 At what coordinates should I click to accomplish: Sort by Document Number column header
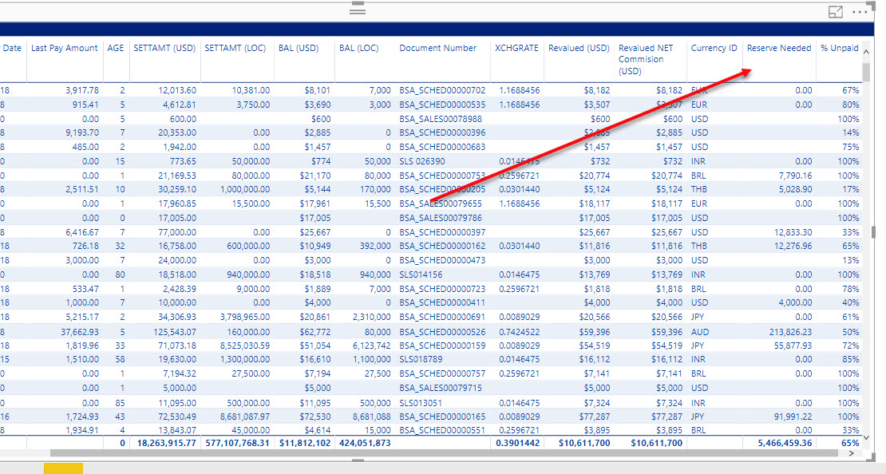[438, 48]
